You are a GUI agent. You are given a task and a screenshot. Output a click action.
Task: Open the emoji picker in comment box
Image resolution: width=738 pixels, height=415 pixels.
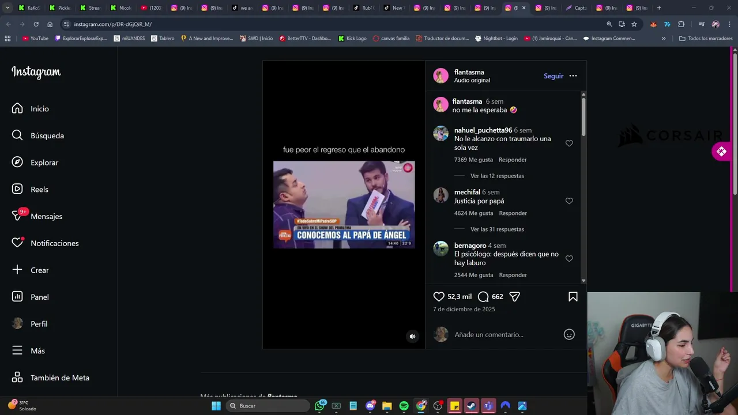(x=569, y=334)
